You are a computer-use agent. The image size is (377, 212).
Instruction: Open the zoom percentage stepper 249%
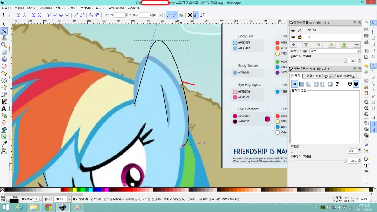371,199
